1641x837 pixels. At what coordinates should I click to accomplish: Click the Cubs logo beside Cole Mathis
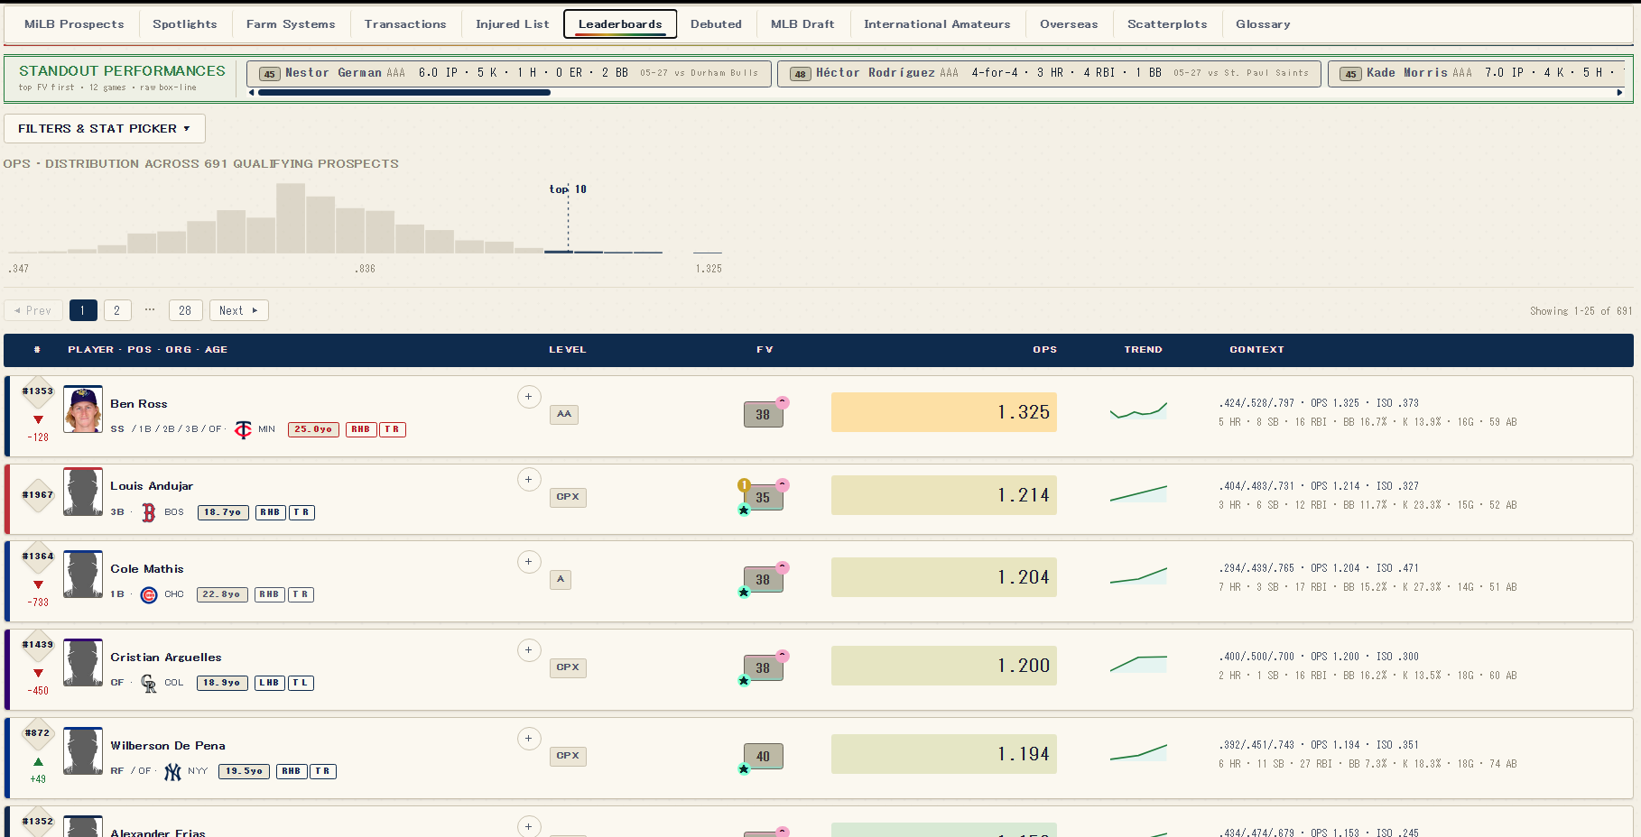(149, 594)
